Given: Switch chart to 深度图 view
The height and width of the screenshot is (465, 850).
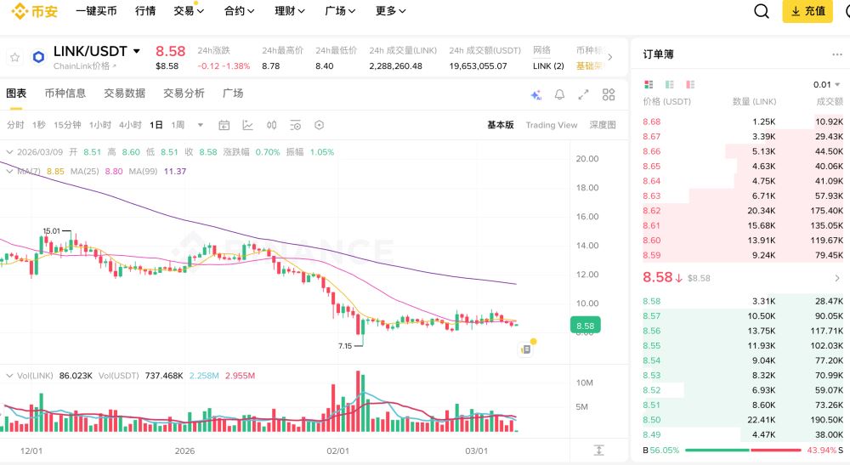Looking at the screenshot, I should (x=603, y=125).
